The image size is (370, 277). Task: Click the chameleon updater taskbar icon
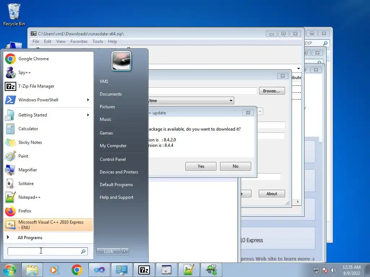click(x=211, y=270)
